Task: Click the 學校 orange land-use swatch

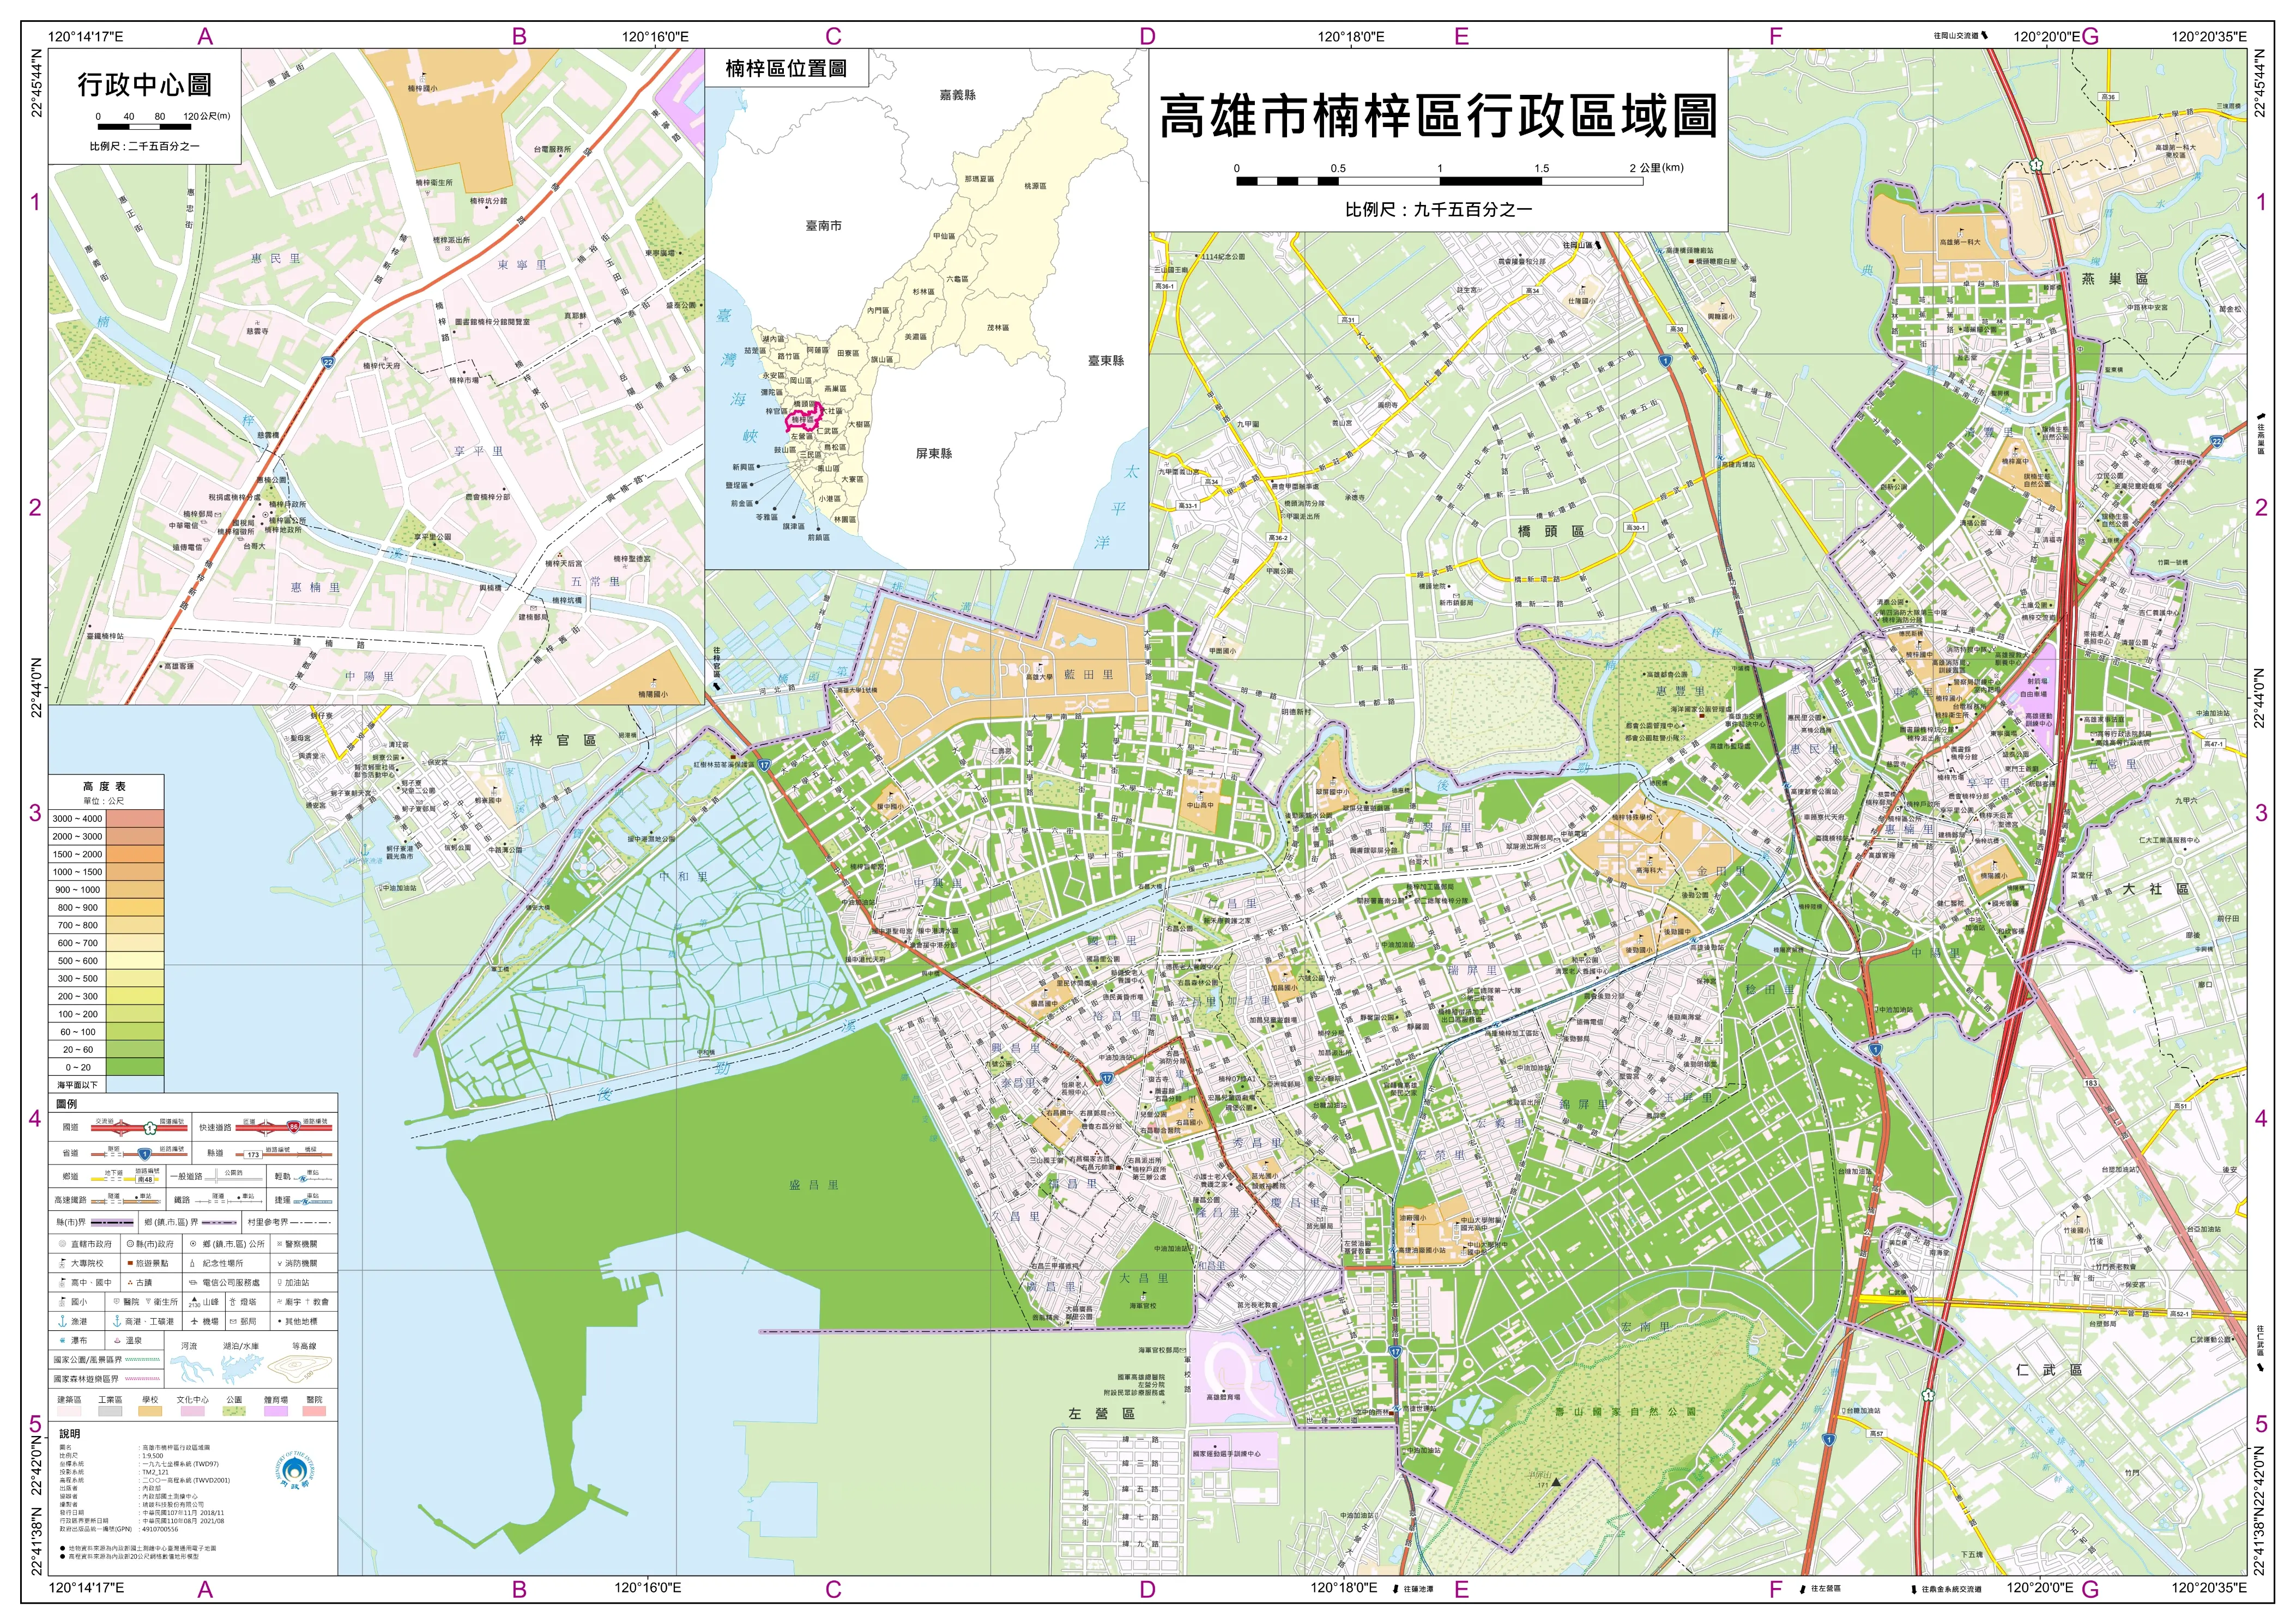Action: click(x=150, y=1411)
